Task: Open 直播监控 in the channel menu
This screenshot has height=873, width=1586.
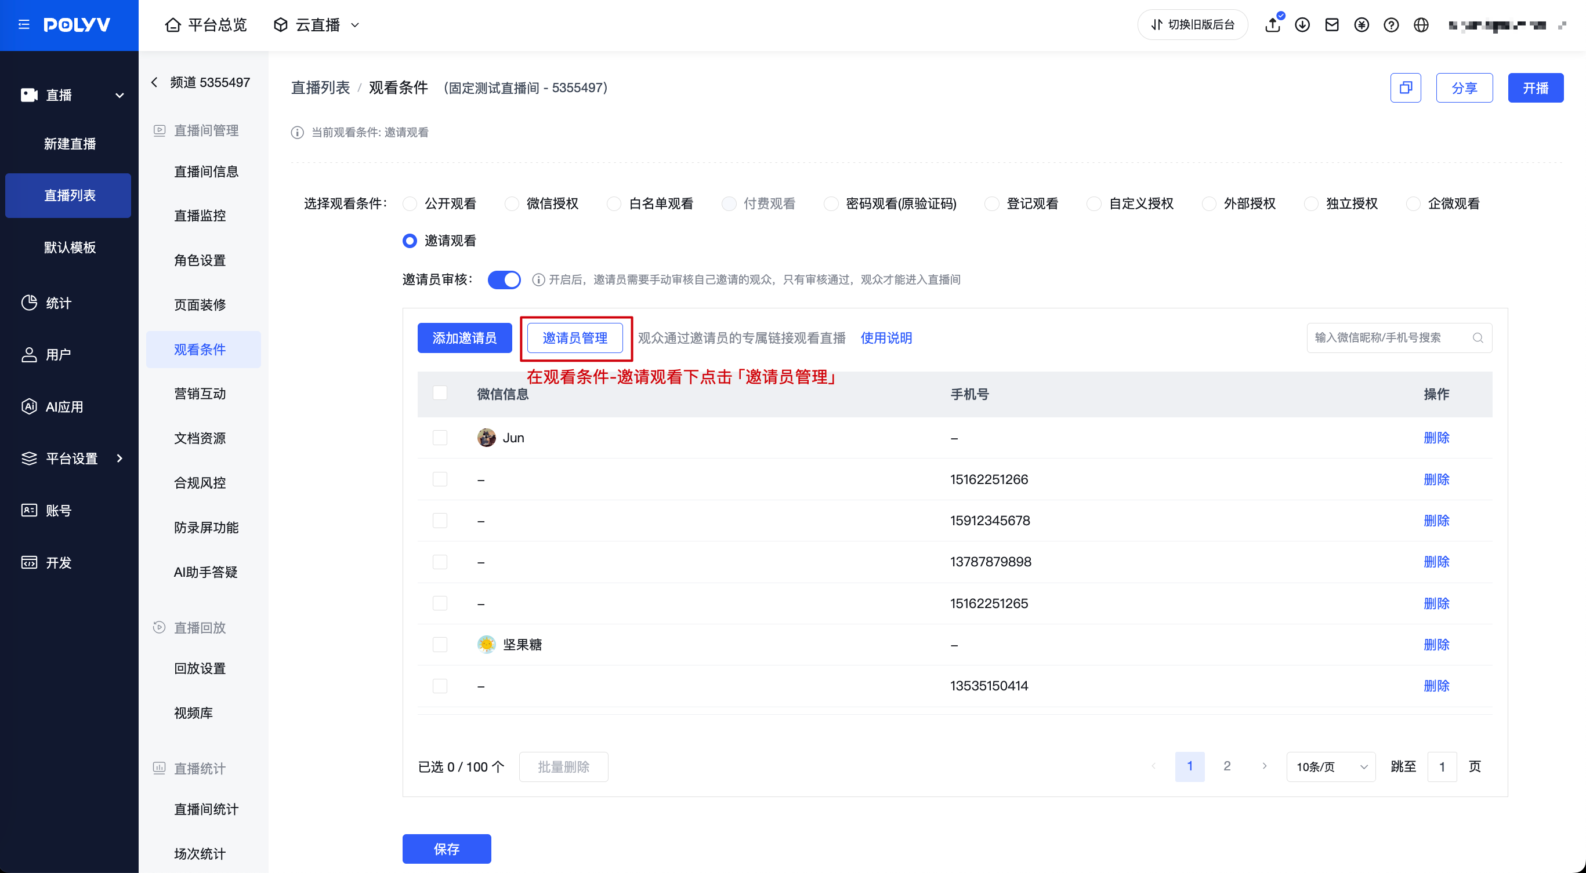Action: tap(200, 216)
